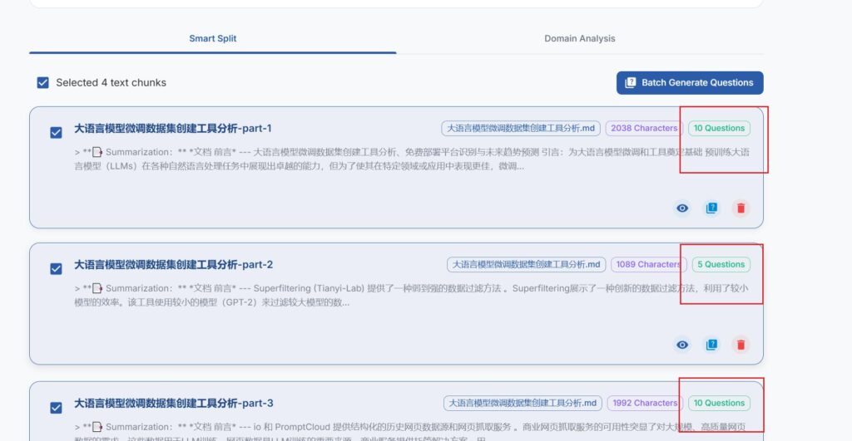The width and height of the screenshot is (852, 441).
Task: Click generate questions icon for part-2 chunk
Action: click(x=711, y=345)
